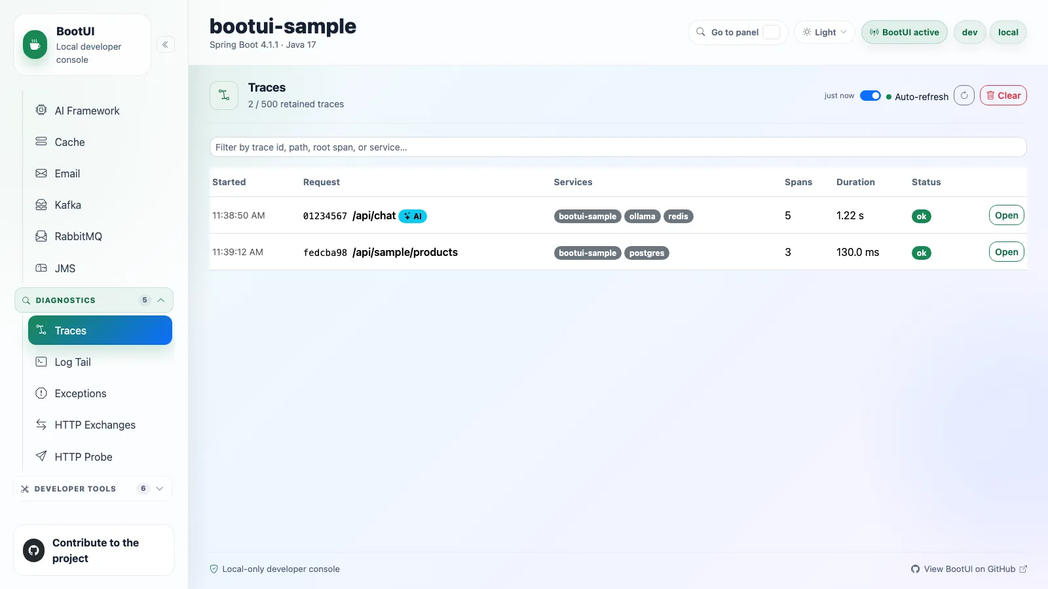Viewport: 1048px width, 589px height.
Task: Click the ollama service tag
Action: (642, 217)
